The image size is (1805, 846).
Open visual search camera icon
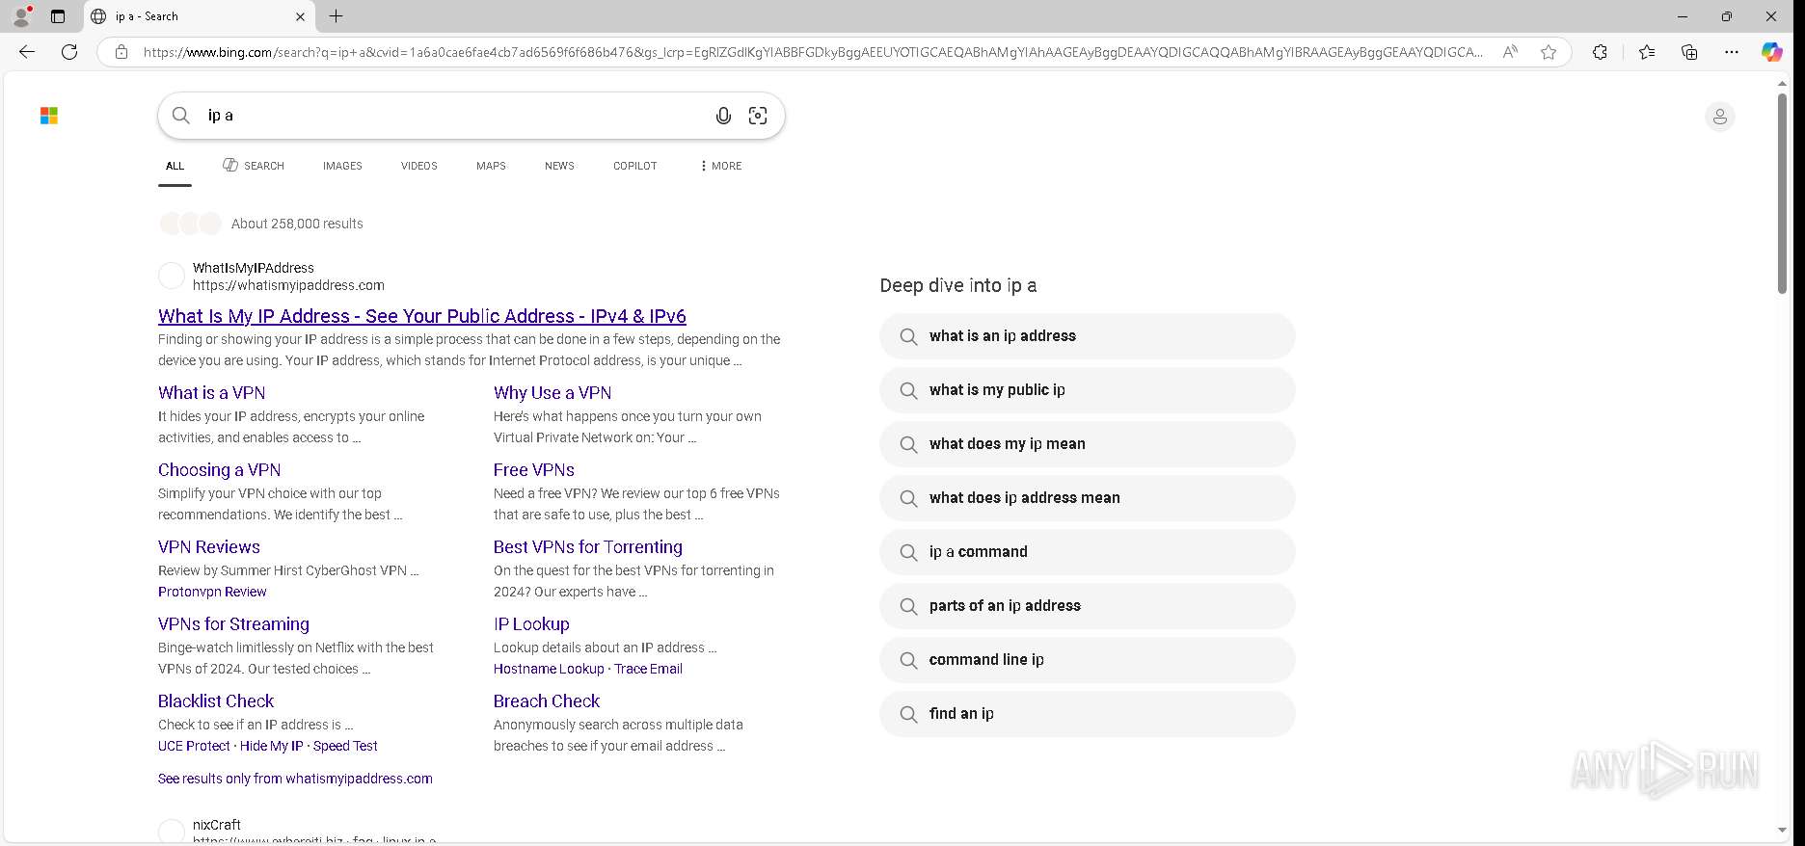point(758,116)
